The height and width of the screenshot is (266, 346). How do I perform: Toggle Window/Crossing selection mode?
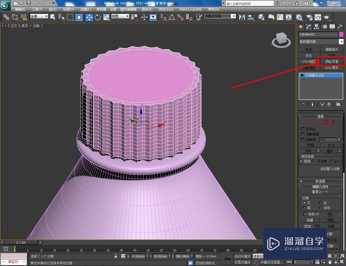click(79, 17)
